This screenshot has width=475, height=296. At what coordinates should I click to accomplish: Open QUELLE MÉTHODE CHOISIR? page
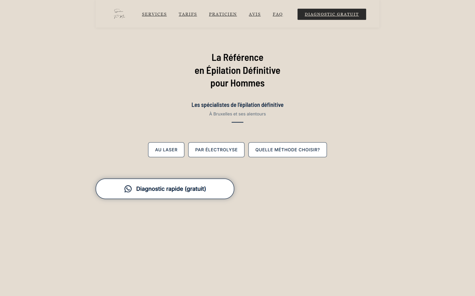point(287,150)
